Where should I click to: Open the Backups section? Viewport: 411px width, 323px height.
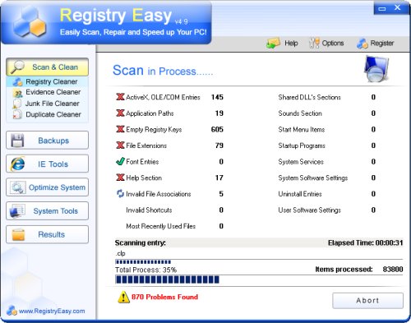(47, 141)
